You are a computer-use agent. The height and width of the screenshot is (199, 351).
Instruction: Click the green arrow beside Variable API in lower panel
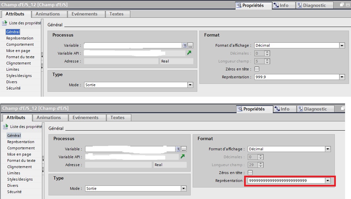click(x=182, y=157)
